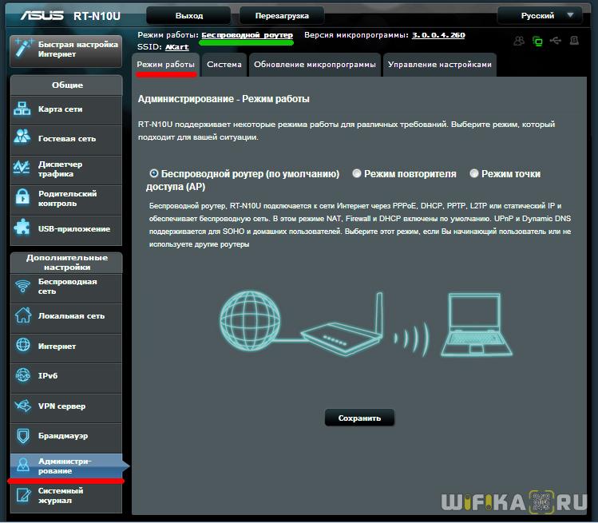Open the VPN сервер icon

tap(23, 406)
